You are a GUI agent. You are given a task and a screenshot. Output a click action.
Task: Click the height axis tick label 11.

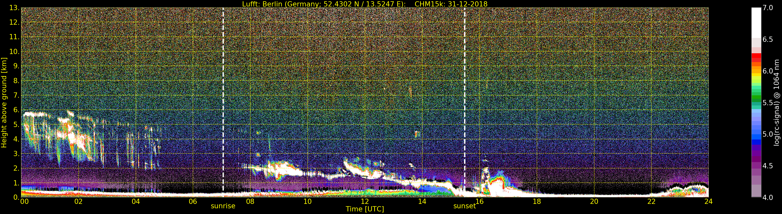coord(14,37)
